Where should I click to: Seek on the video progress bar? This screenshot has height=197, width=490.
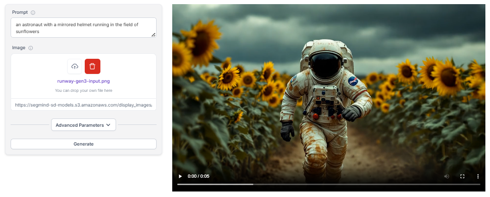pyautogui.click(x=329, y=184)
